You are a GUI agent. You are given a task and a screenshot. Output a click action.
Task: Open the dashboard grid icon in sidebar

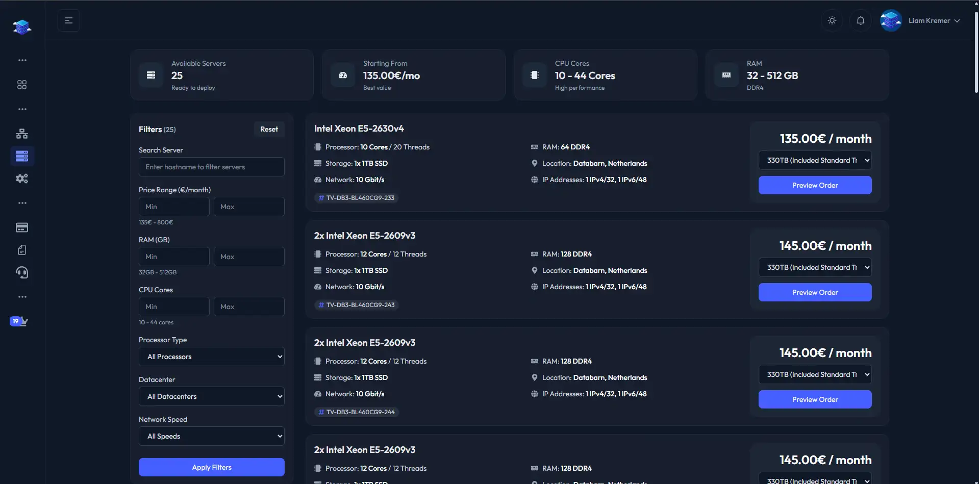point(21,85)
